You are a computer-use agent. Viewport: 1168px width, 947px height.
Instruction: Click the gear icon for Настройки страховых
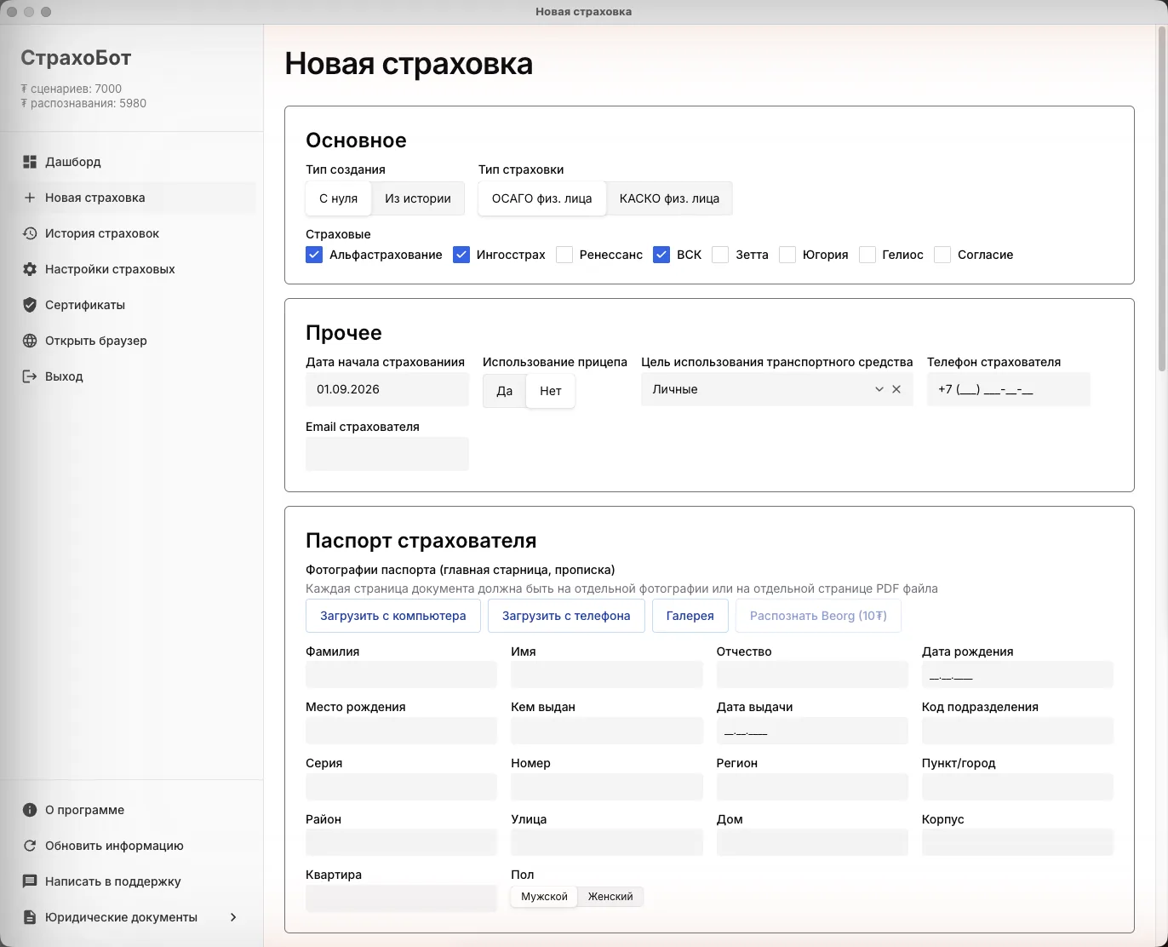[x=30, y=269]
